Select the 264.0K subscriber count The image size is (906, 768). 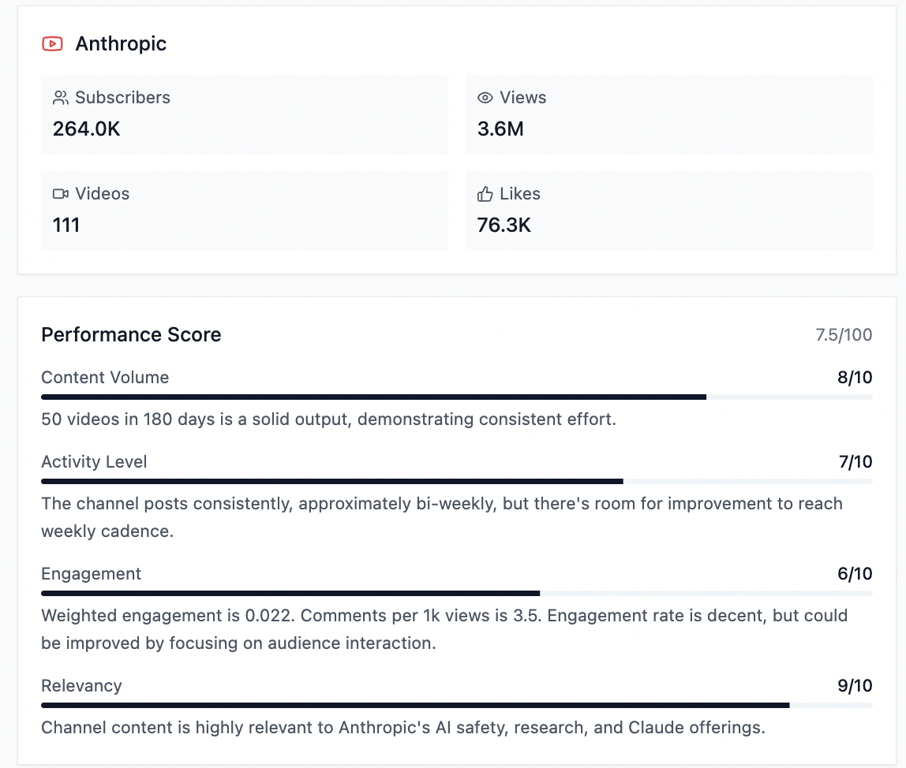[x=86, y=129]
